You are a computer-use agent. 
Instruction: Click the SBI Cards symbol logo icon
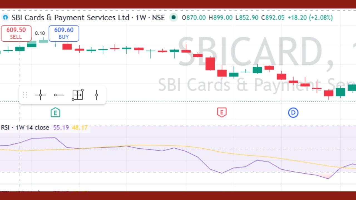click(x=5, y=17)
